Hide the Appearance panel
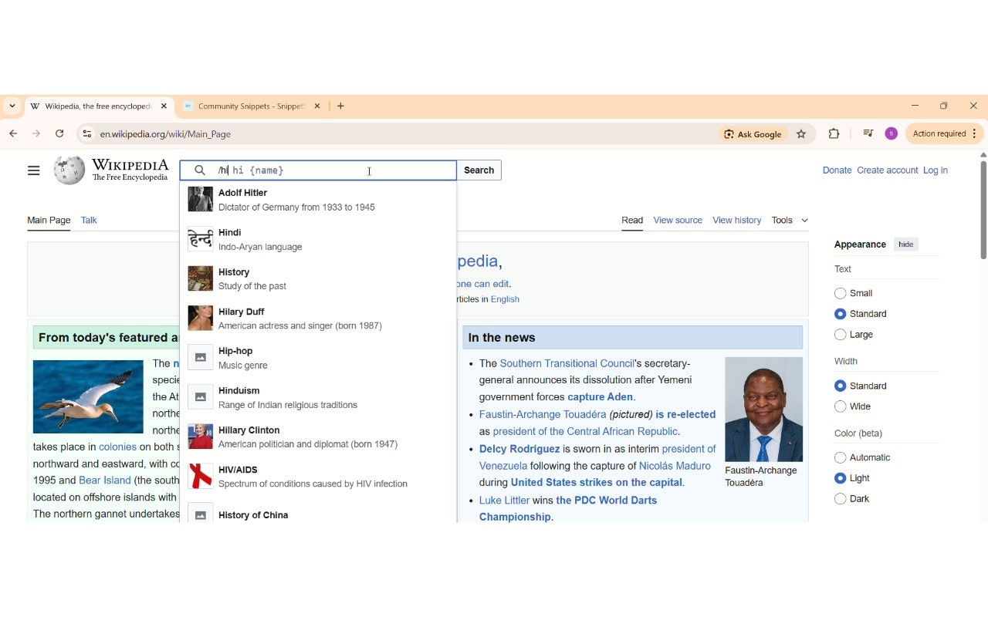988x617 pixels. point(906,244)
